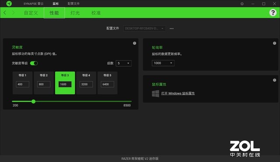Open the help question mark button

[x=273, y=13]
